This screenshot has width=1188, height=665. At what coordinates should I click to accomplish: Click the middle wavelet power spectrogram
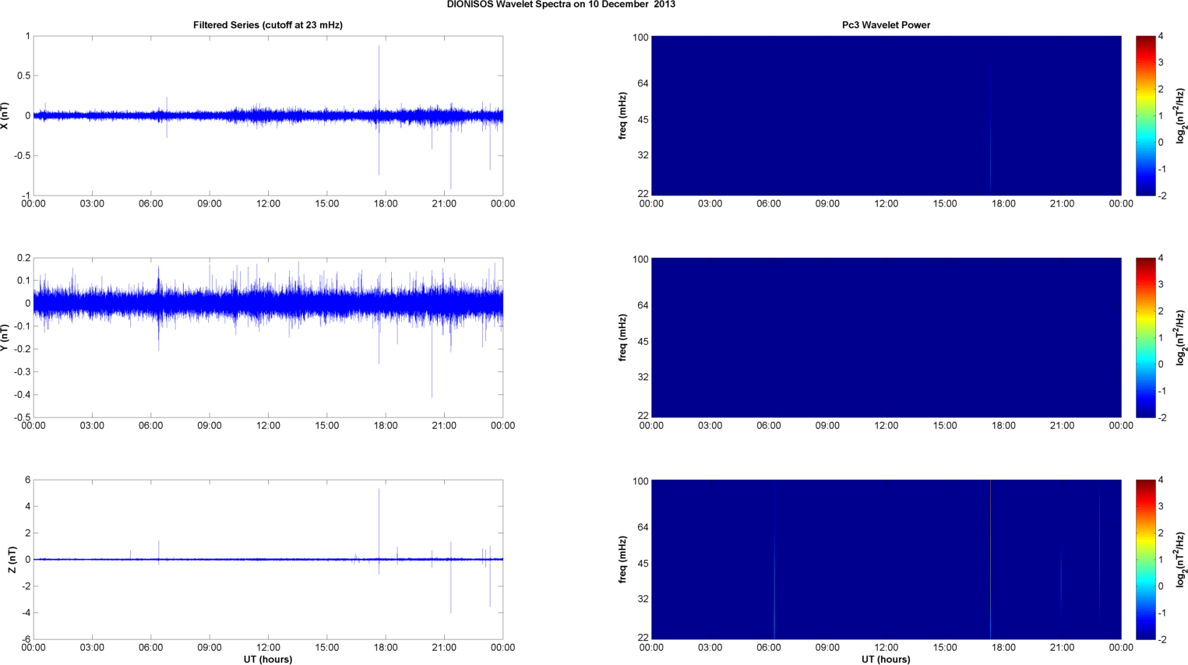pos(886,338)
